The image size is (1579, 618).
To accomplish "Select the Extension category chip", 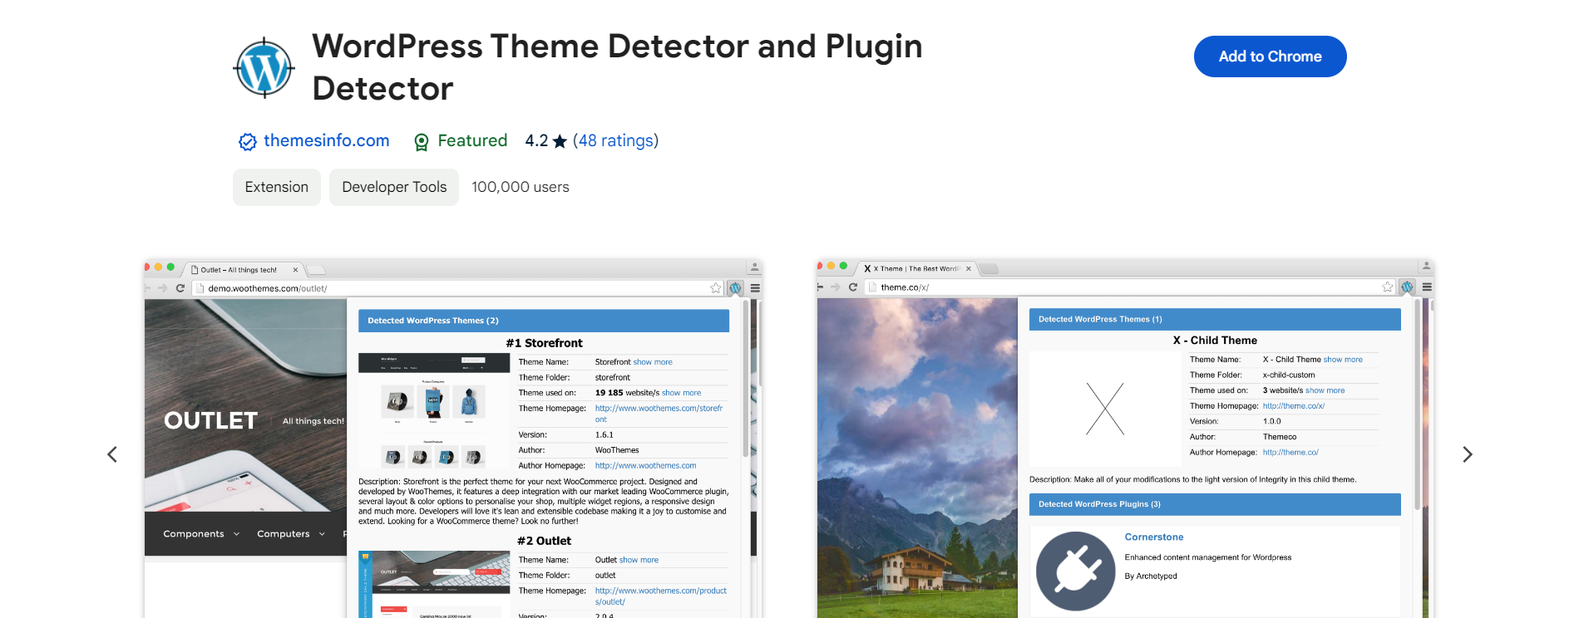I will (x=277, y=187).
